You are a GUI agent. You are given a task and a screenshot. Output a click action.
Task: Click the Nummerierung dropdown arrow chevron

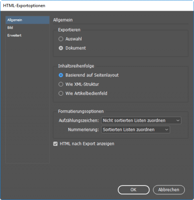[x=166, y=129]
